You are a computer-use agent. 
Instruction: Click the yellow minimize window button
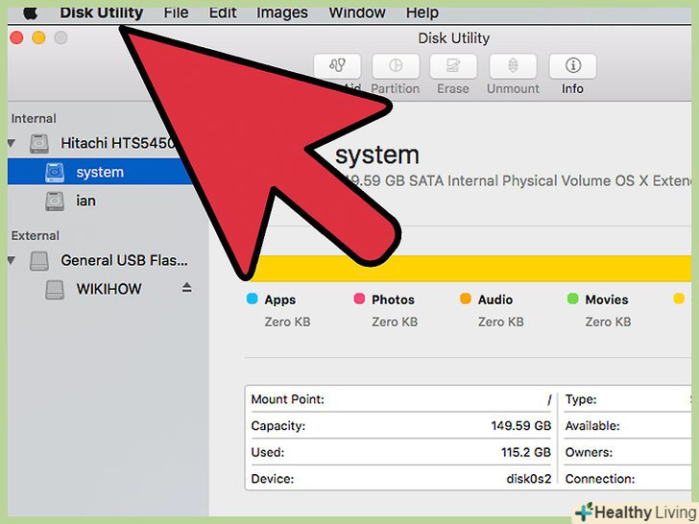click(38, 37)
